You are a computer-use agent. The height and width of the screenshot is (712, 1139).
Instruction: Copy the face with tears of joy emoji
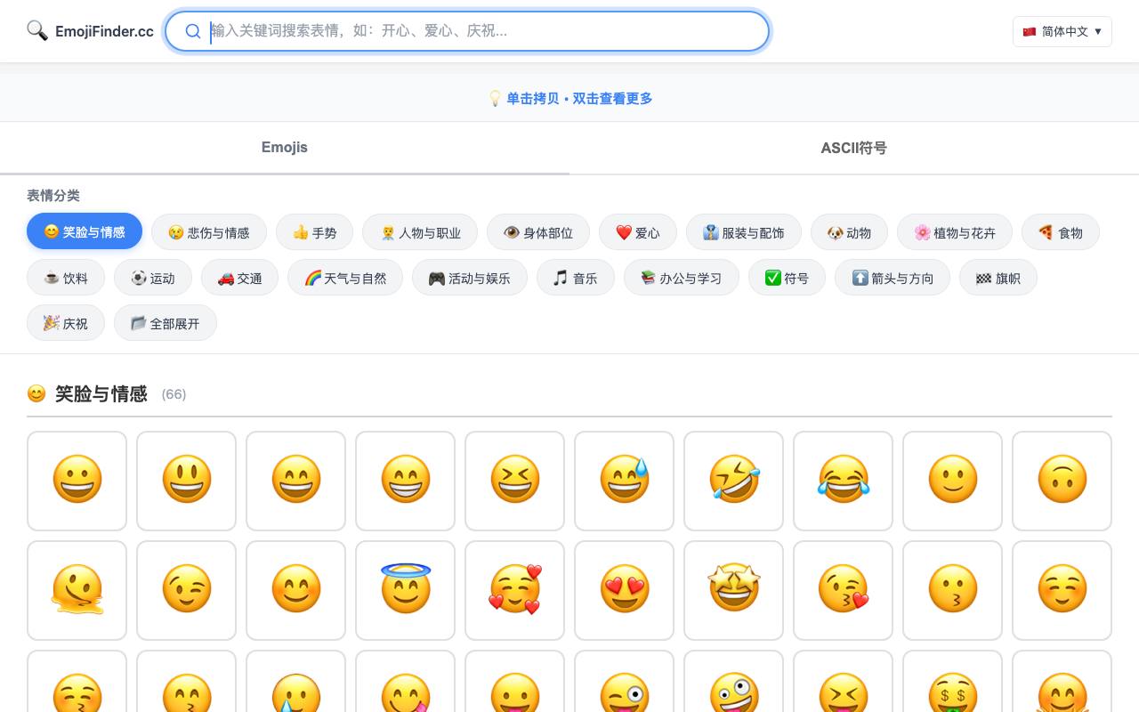[843, 481]
